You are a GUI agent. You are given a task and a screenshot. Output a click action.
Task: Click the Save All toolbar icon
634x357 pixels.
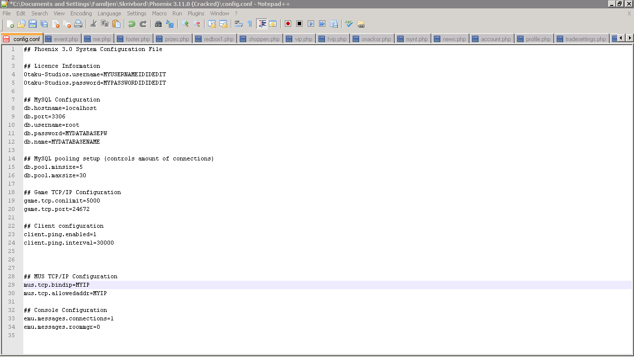tap(44, 24)
